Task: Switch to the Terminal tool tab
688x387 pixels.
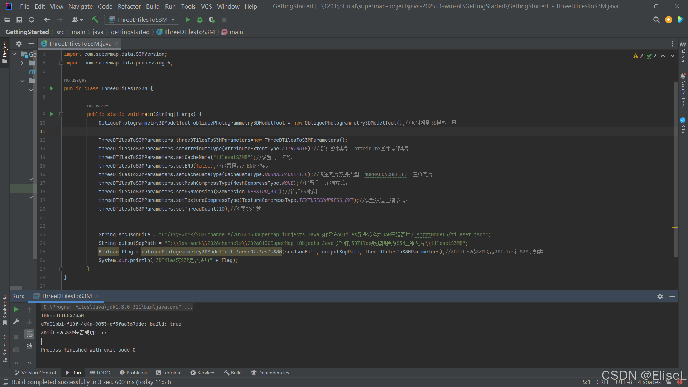Action: click(168, 373)
